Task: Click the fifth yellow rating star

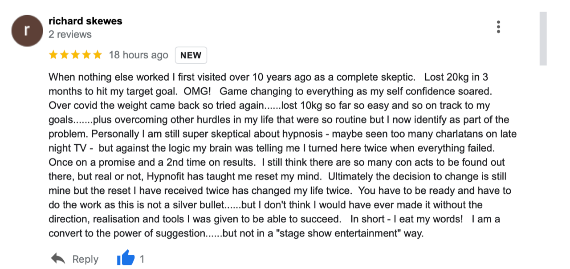Action: point(98,55)
